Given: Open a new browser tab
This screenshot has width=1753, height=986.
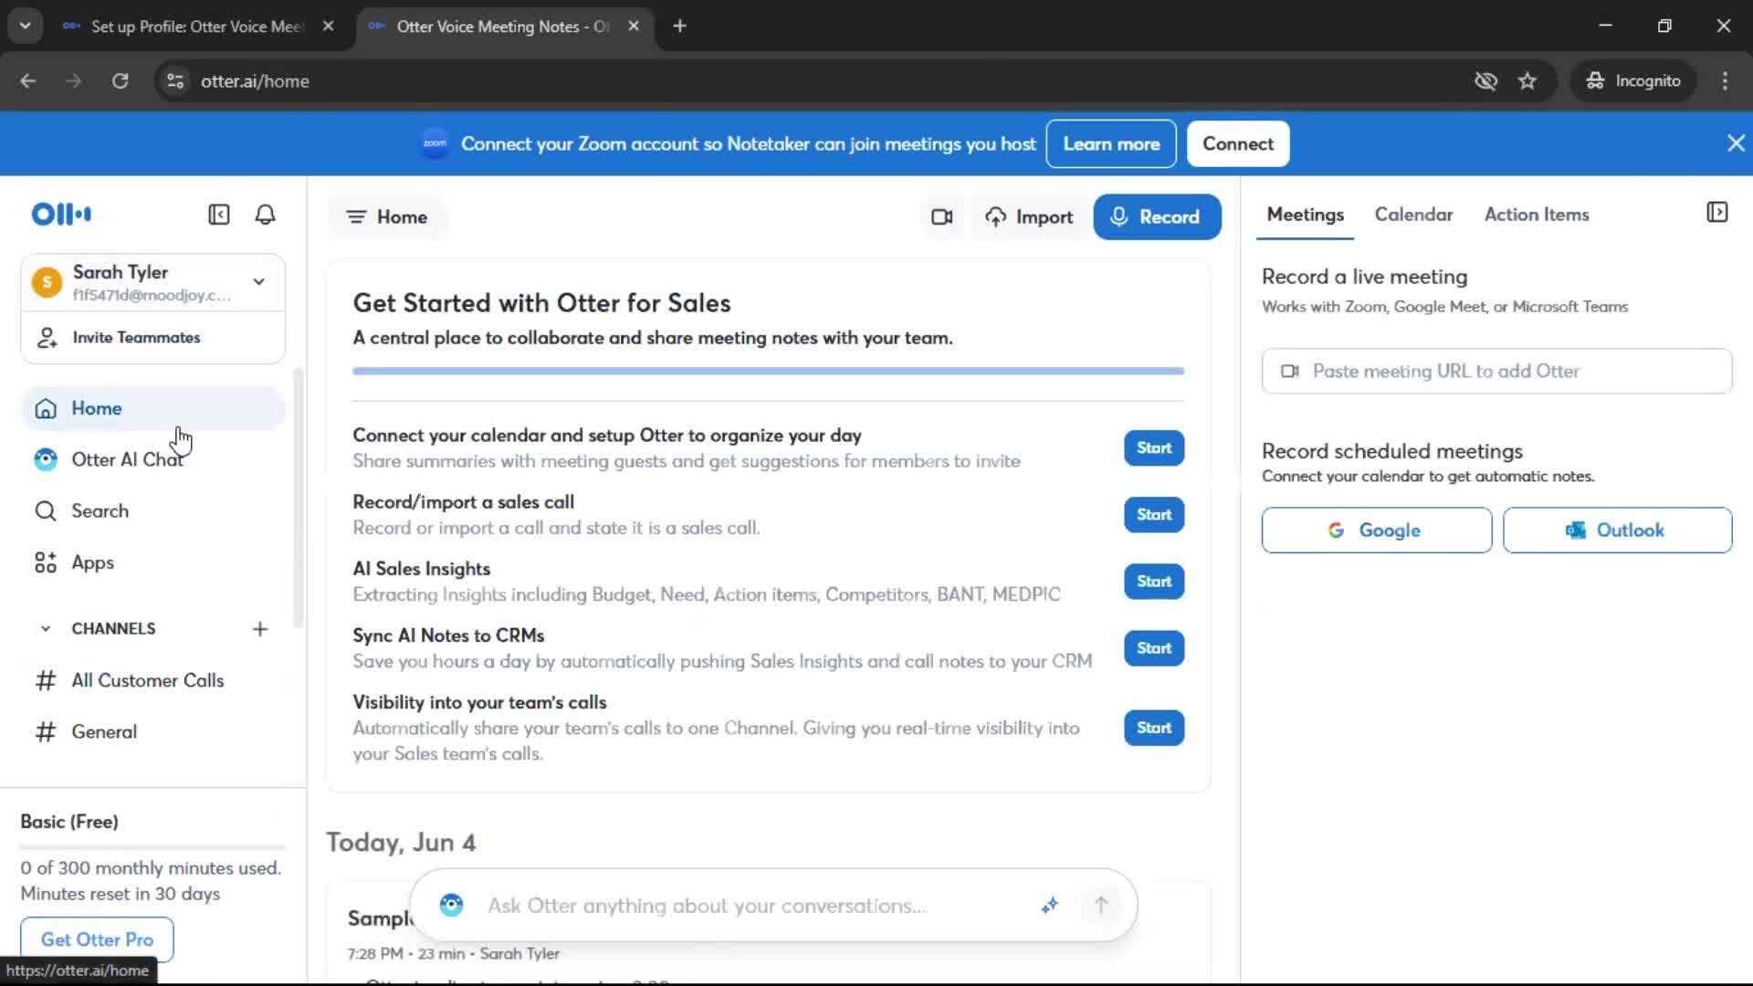Looking at the screenshot, I should [x=679, y=26].
